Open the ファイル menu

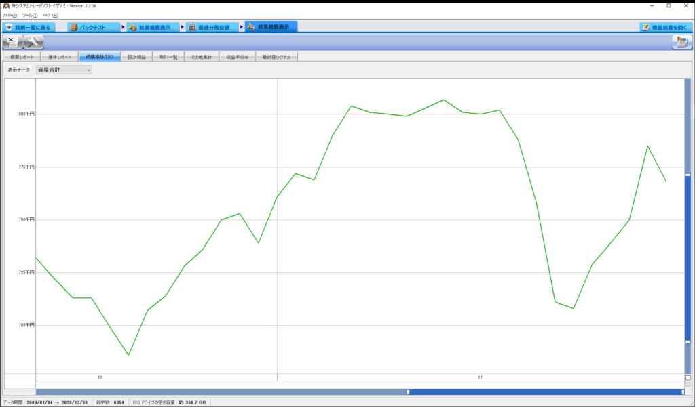point(10,15)
